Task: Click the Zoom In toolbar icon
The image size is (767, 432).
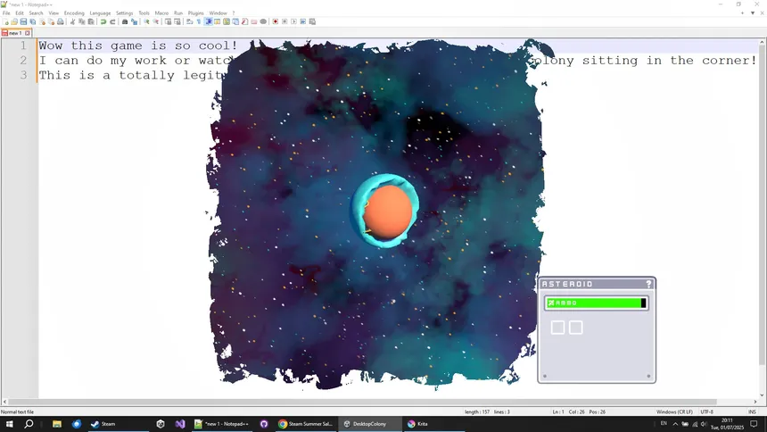Action: 147,21
